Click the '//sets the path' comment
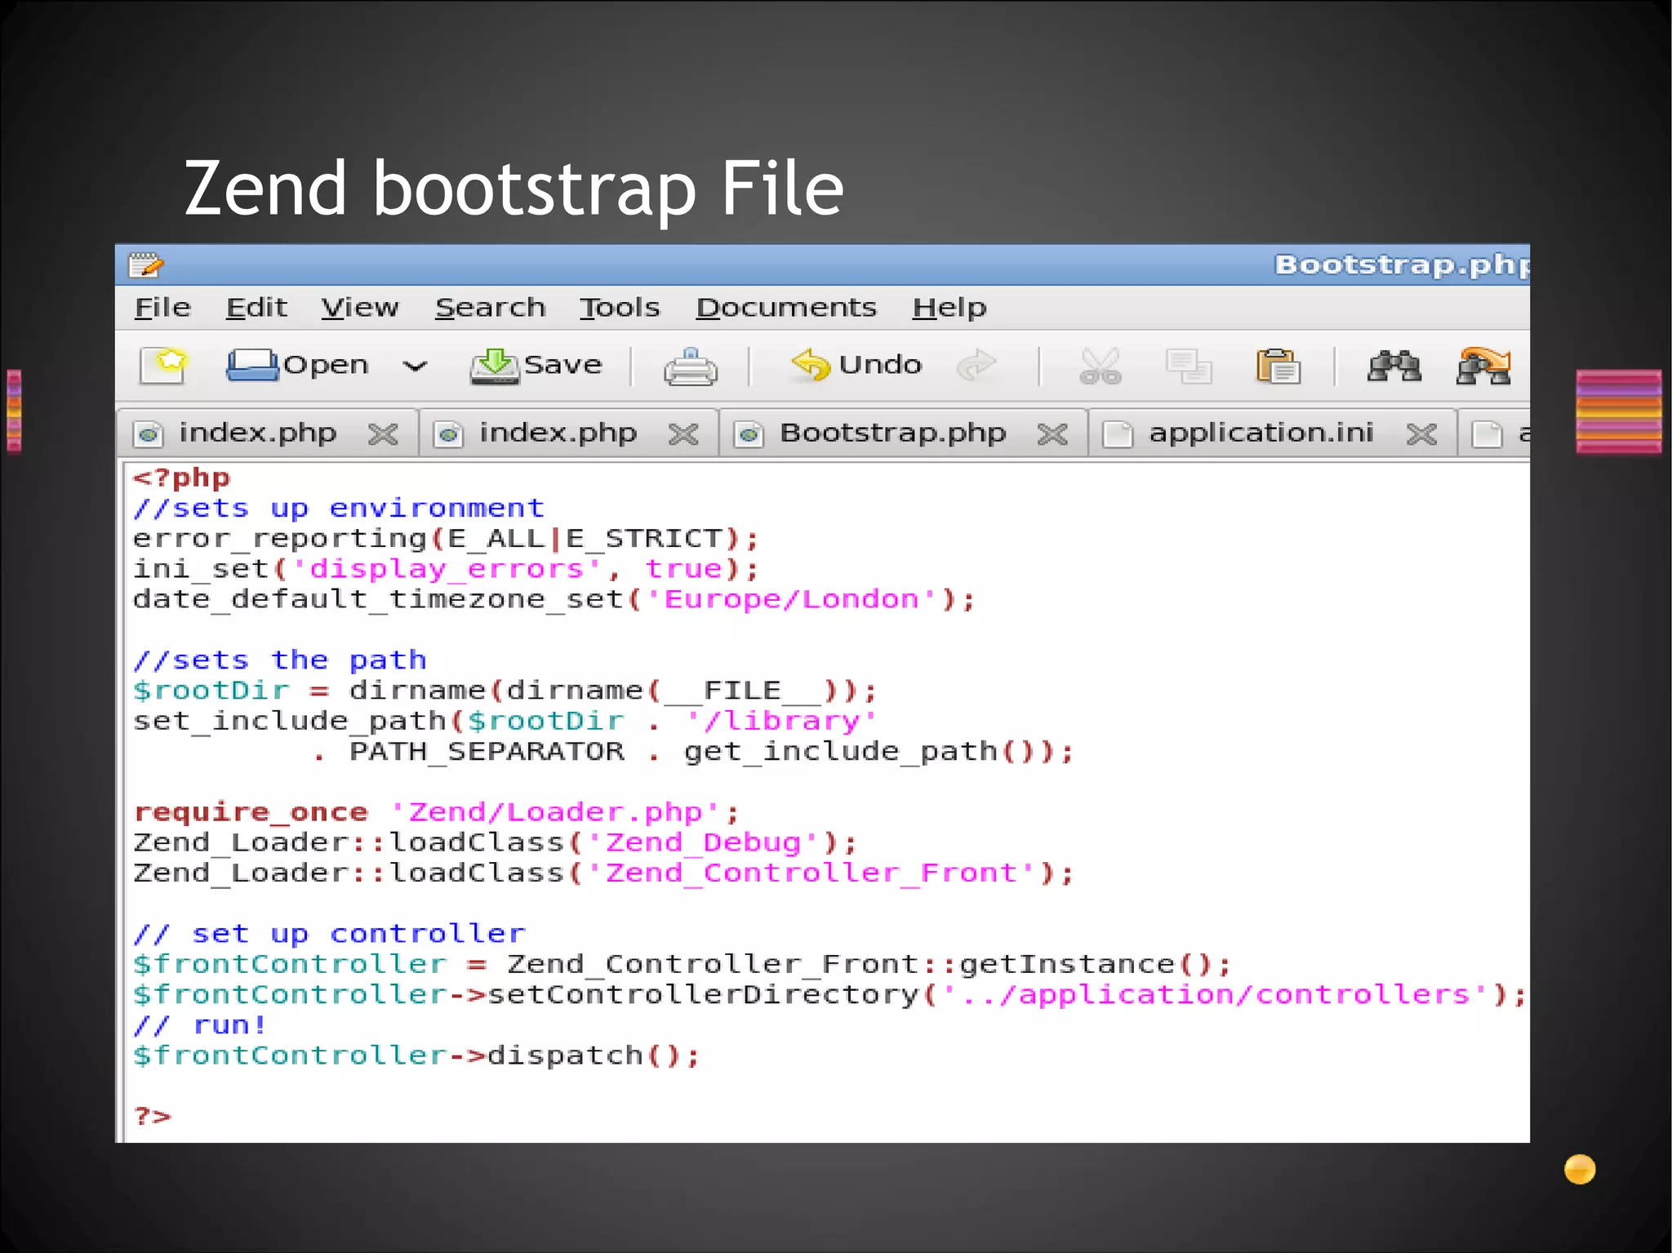The image size is (1672, 1253). coord(280,660)
